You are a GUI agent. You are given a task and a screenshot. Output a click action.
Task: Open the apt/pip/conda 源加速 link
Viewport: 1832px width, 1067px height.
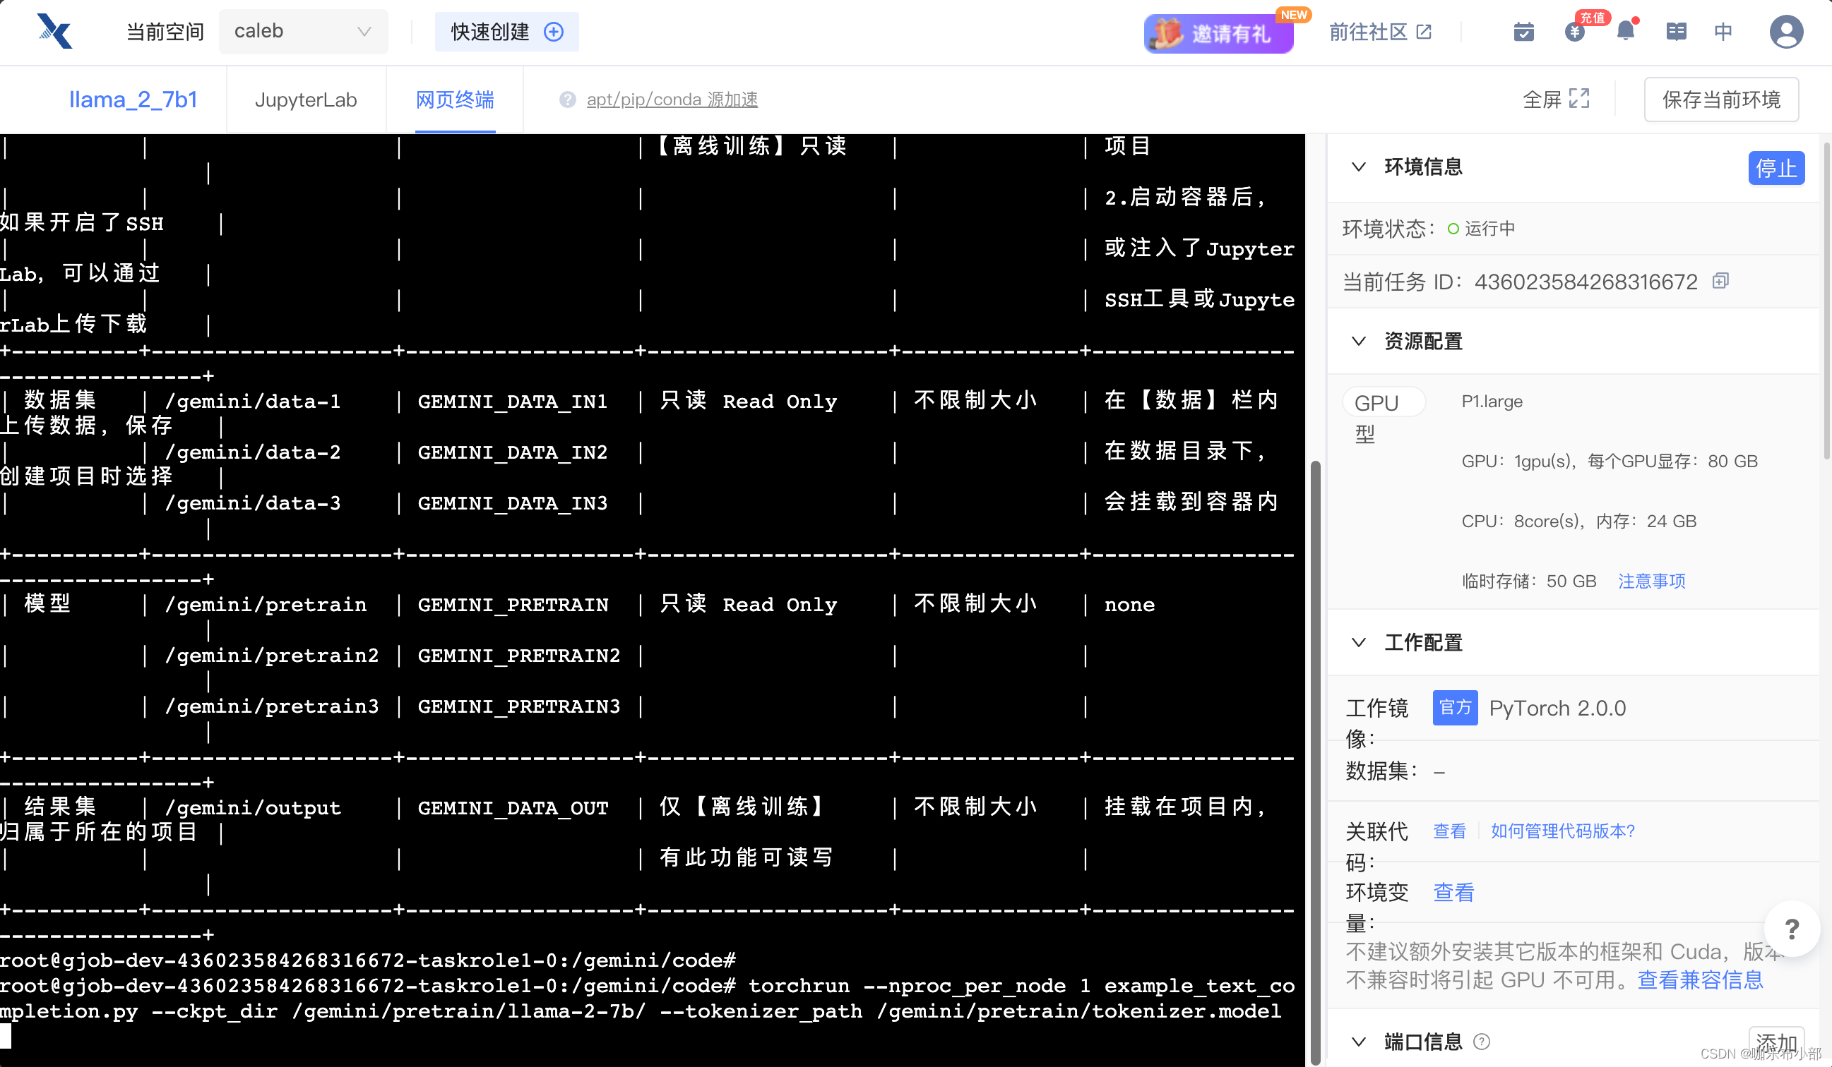coord(672,100)
